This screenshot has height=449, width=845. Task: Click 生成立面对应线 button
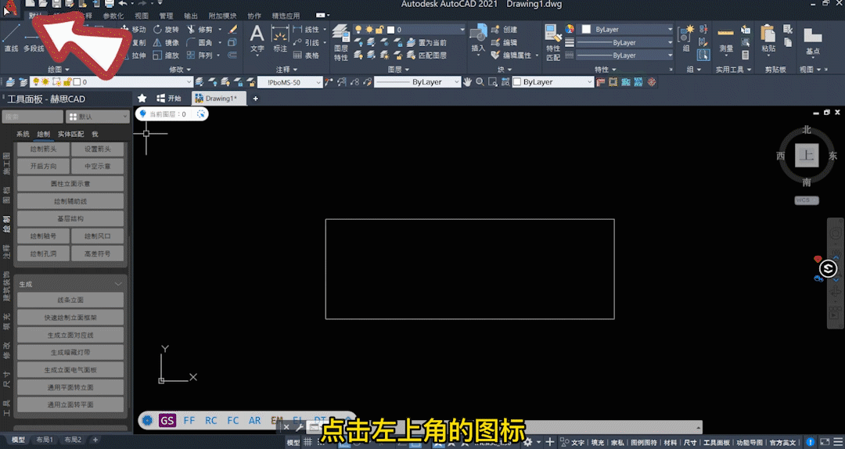70,335
